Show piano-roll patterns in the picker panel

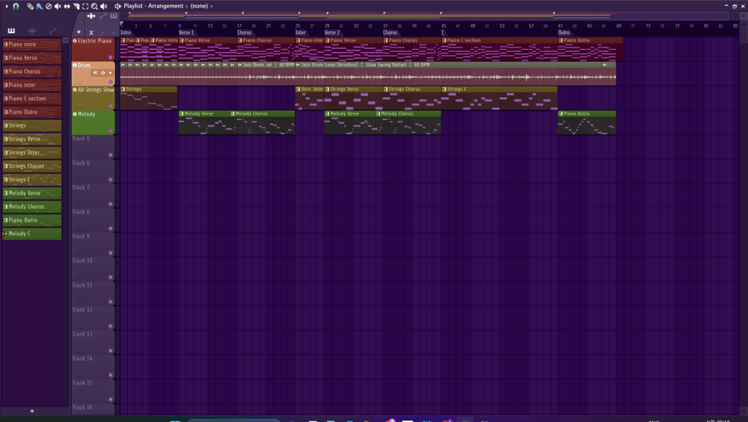(x=11, y=31)
